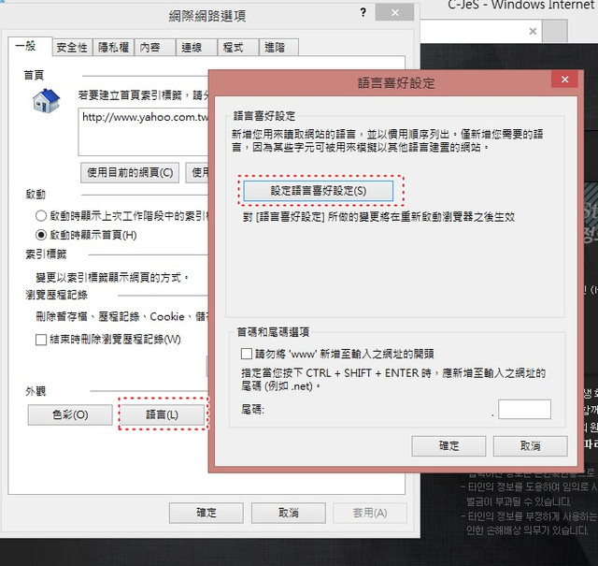The width and height of the screenshot is (598, 566).
Task: Click 使用目前的網頁(C) button
Action: [x=130, y=173]
